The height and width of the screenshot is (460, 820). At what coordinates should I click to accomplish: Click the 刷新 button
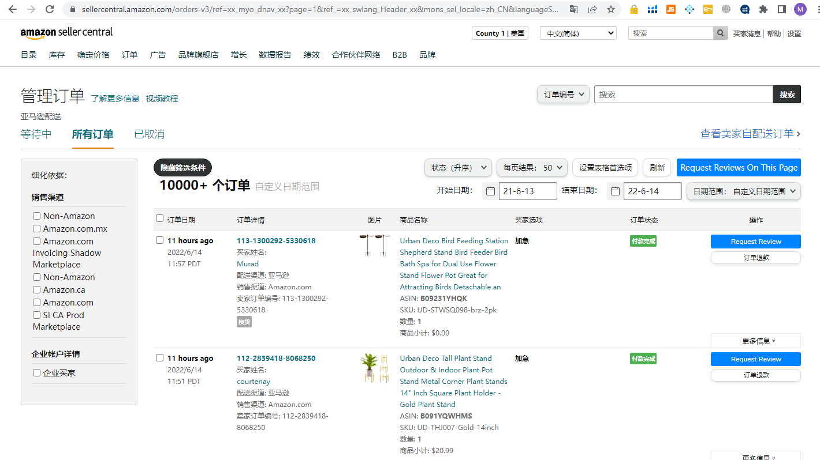[657, 168]
